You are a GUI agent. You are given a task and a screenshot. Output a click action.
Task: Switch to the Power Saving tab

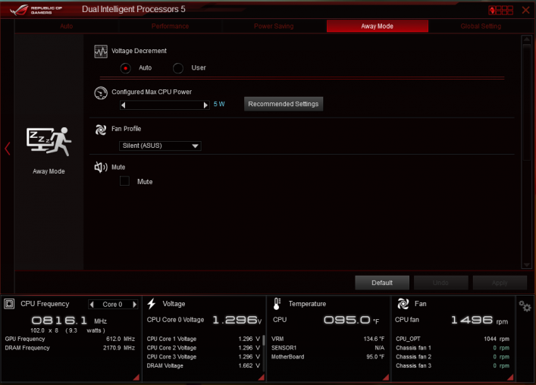(x=274, y=26)
